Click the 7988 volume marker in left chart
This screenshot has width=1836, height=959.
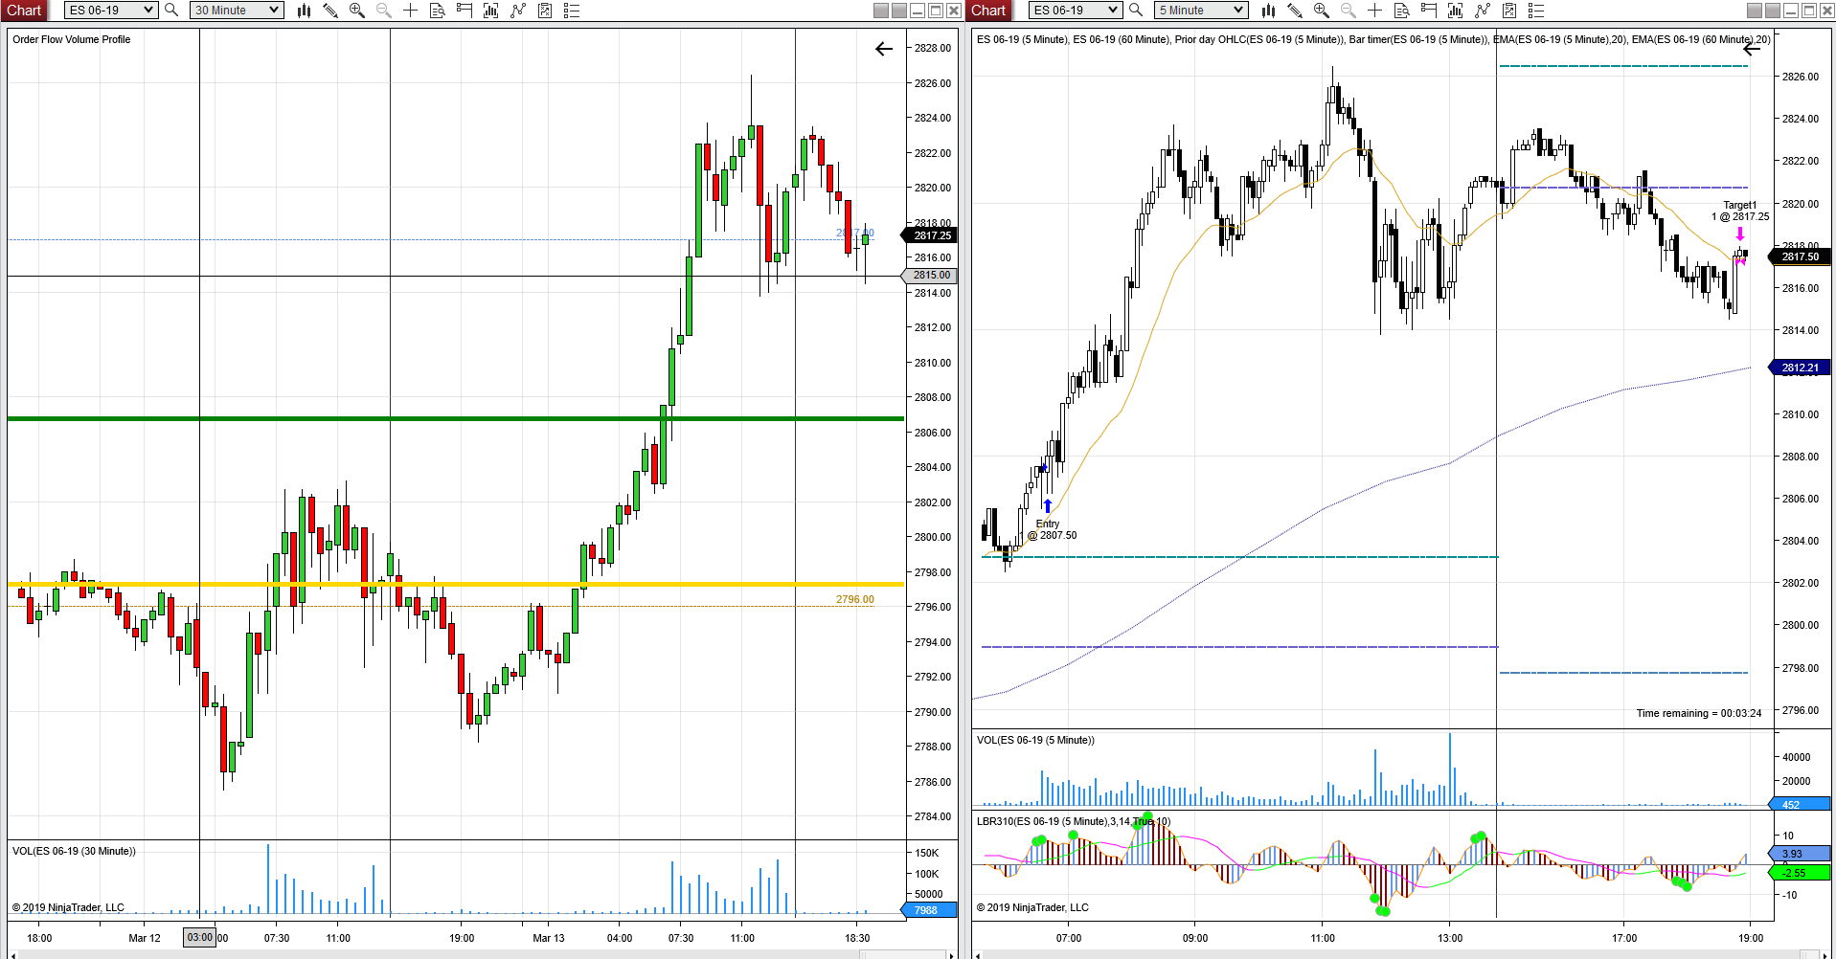click(x=931, y=910)
